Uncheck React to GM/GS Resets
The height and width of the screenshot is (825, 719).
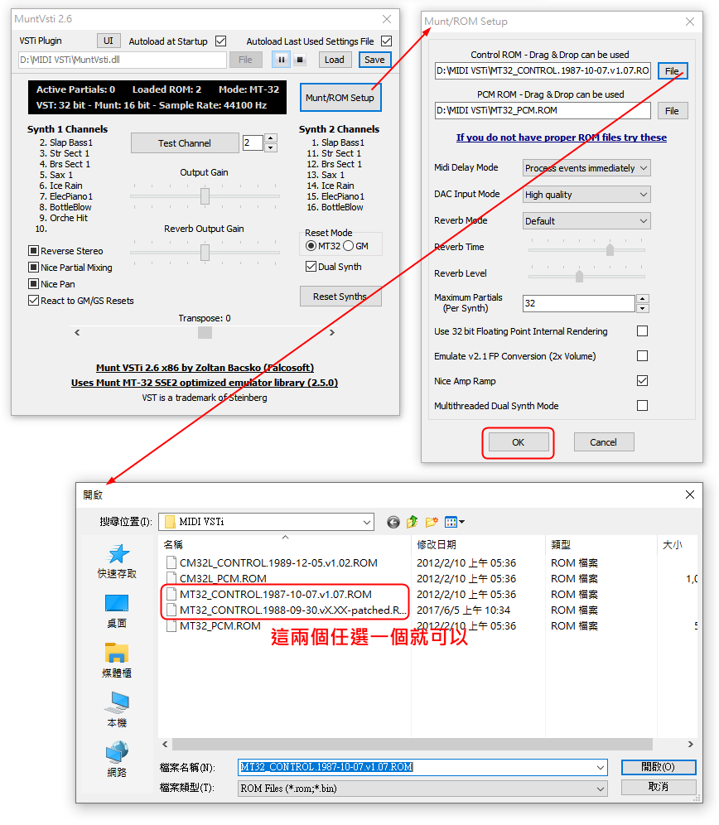coord(34,301)
